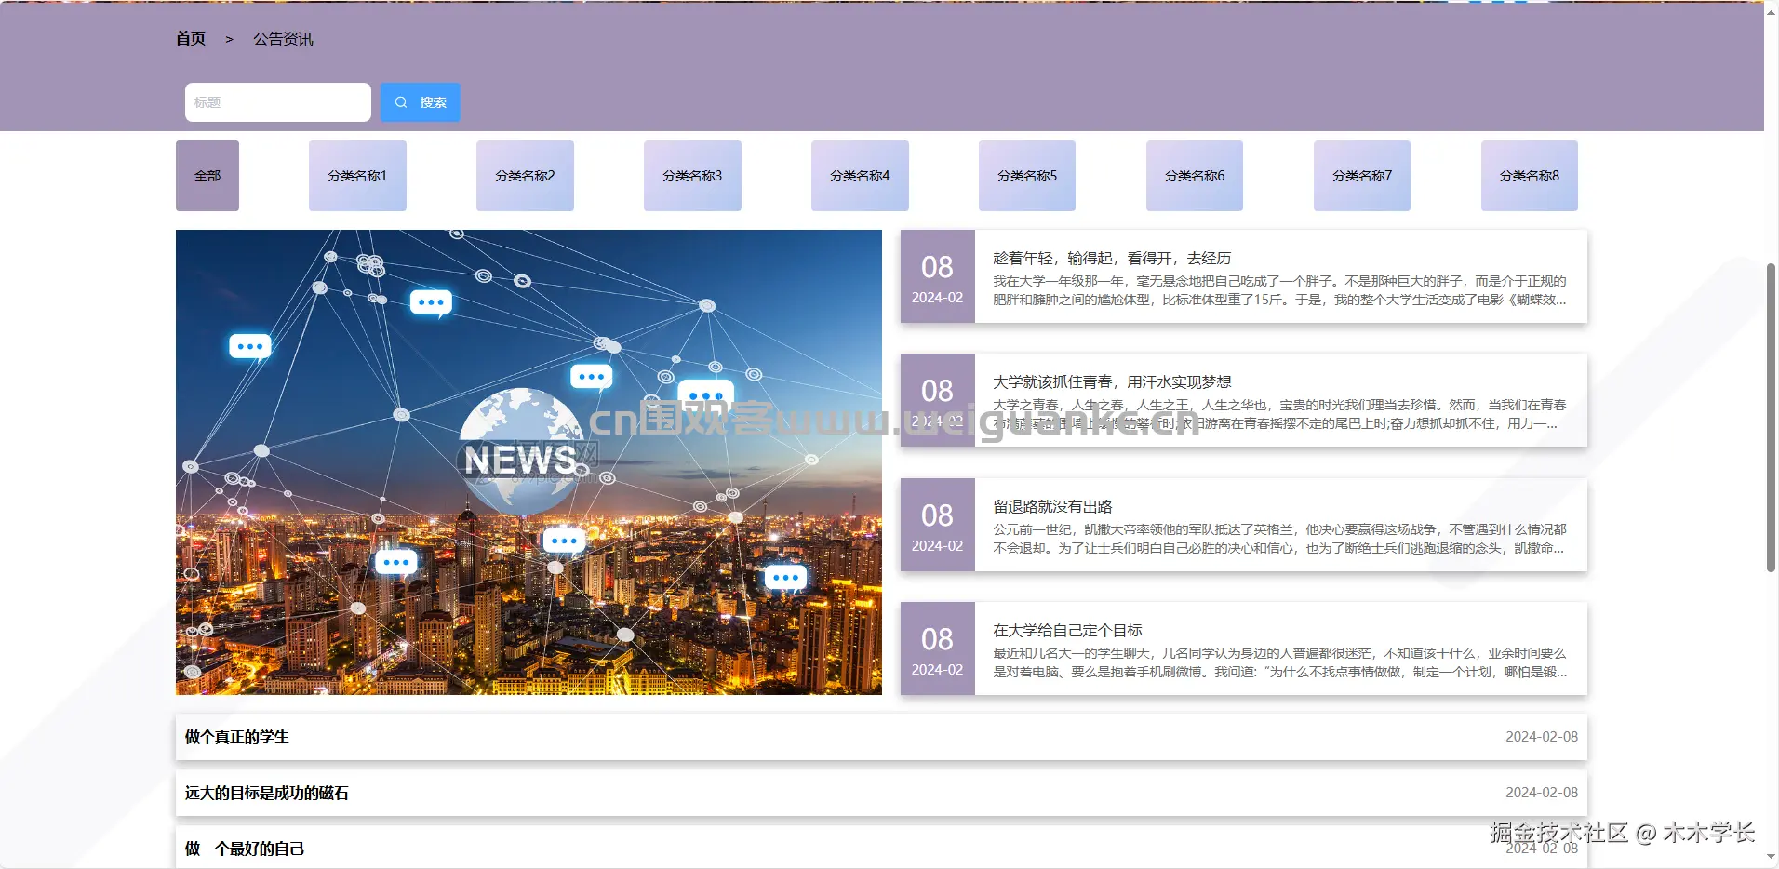Select the 分类名称4 category
This screenshot has height=869, width=1779.
point(860,175)
